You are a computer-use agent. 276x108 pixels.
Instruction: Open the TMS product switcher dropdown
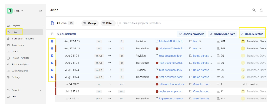[19, 11]
